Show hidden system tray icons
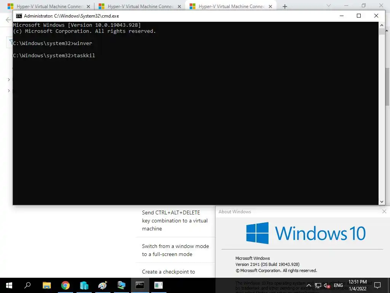Viewport: 390px width, 293px height. [x=308, y=285]
